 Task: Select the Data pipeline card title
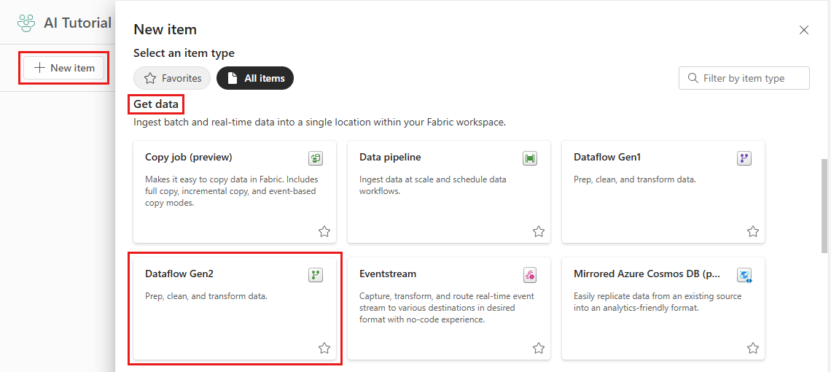coord(390,157)
